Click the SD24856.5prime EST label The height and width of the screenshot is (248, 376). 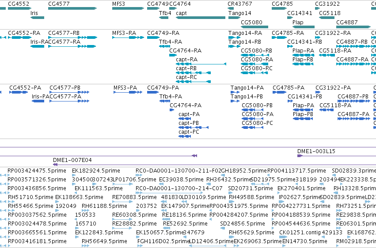[243, 224]
